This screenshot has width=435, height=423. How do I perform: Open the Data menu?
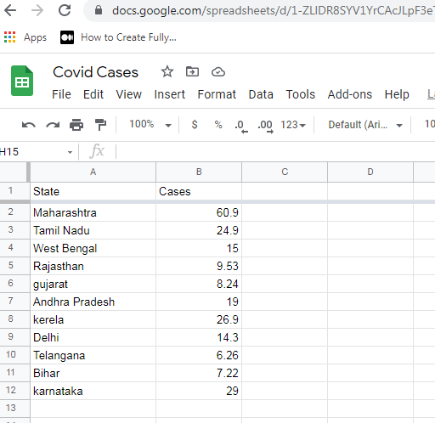click(x=261, y=94)
